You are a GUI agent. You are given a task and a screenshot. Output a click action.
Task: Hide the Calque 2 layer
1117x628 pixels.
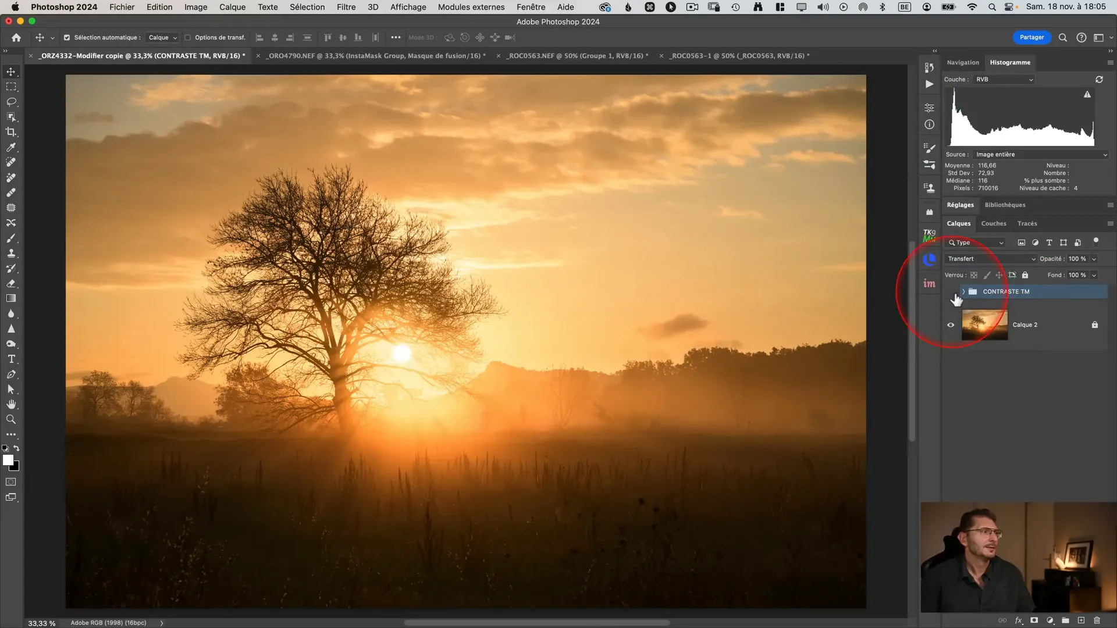[x=951, y=325]
